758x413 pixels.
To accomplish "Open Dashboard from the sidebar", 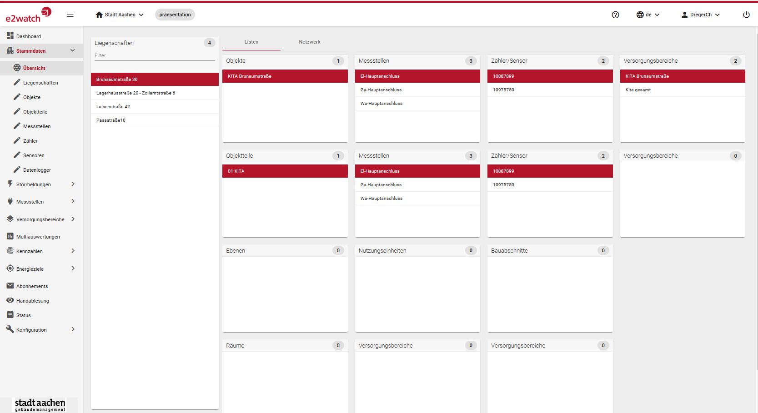I will pyautogui.click(x=28, y=36).
